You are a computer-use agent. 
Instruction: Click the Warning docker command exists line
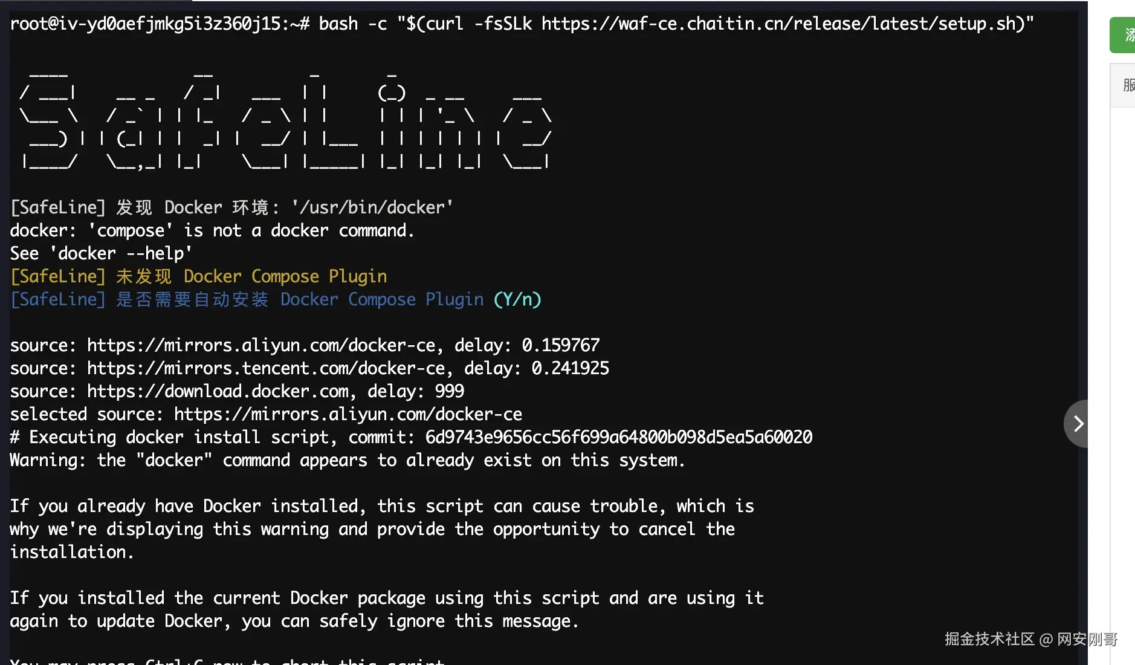pyautogui.click(x=347, y=460)
